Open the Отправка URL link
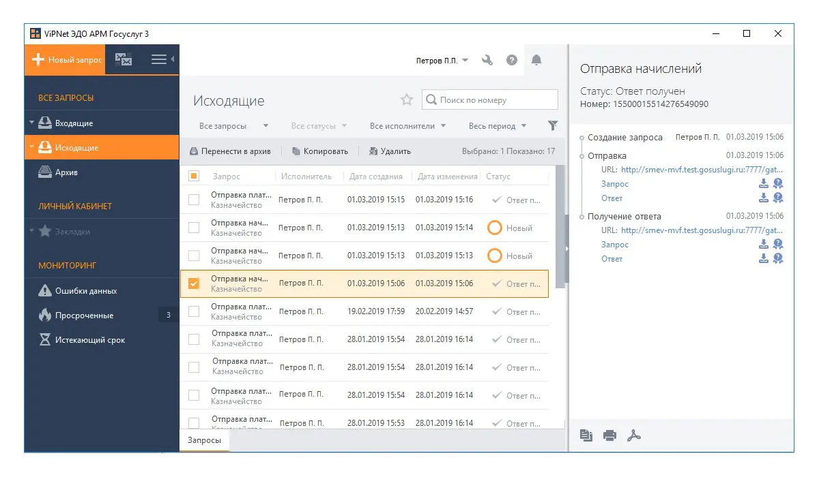The height and width of the screenshot is (477, 819). [x=702, y=170]
